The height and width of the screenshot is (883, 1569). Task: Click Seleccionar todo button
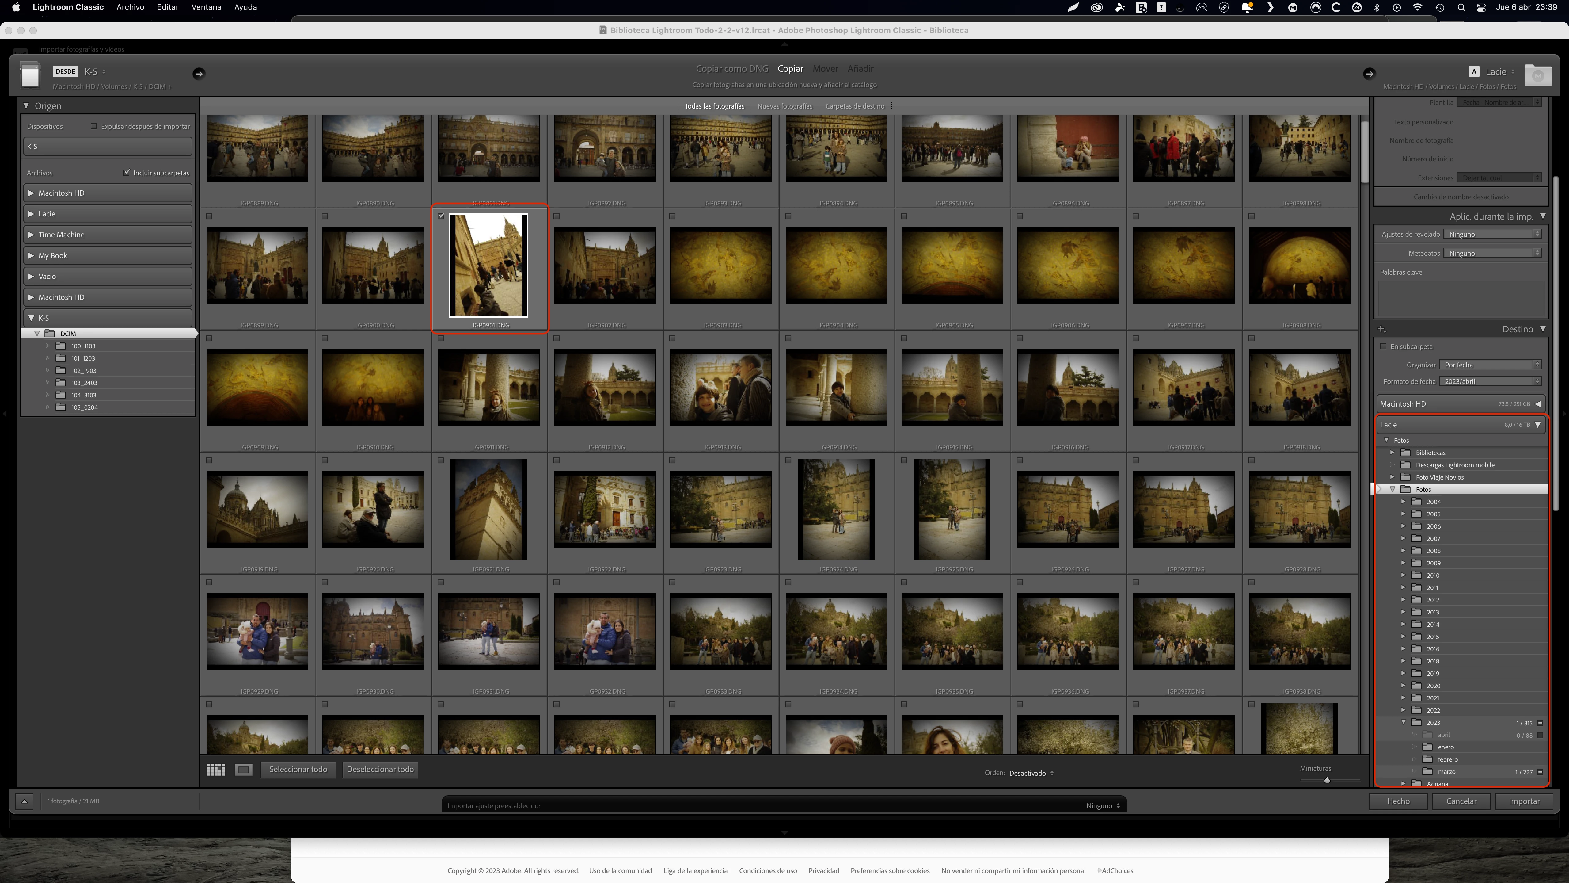pyautogui.click(x=298, y=770)
